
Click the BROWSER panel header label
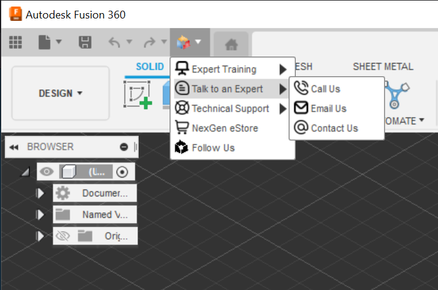(x=50, y=146)
